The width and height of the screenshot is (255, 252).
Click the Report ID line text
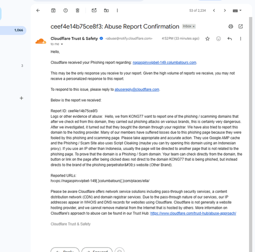[x=74, y=111]
